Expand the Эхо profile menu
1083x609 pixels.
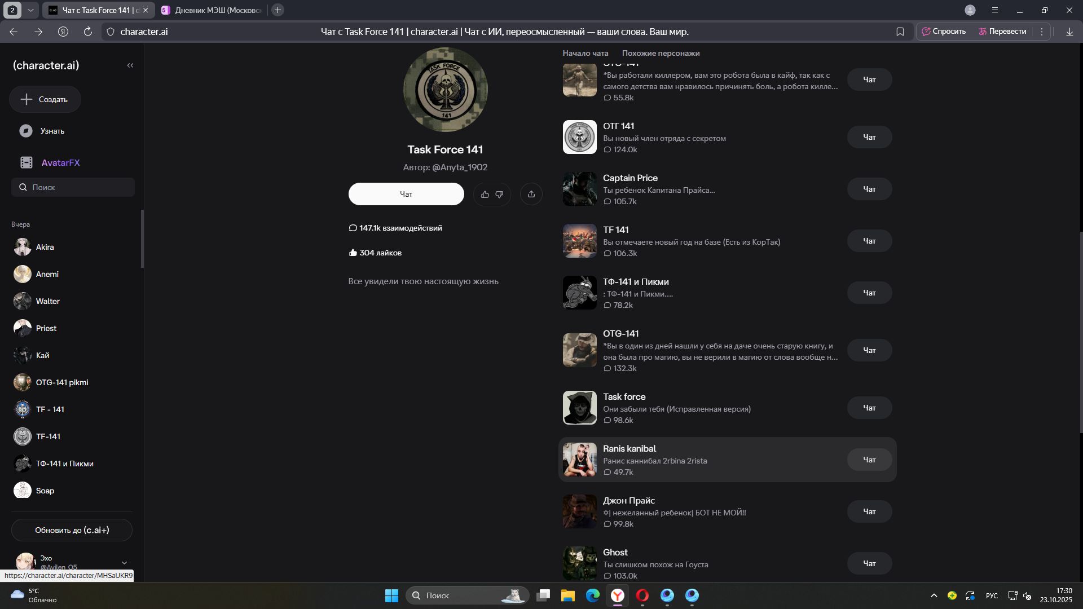coord(125,563)
